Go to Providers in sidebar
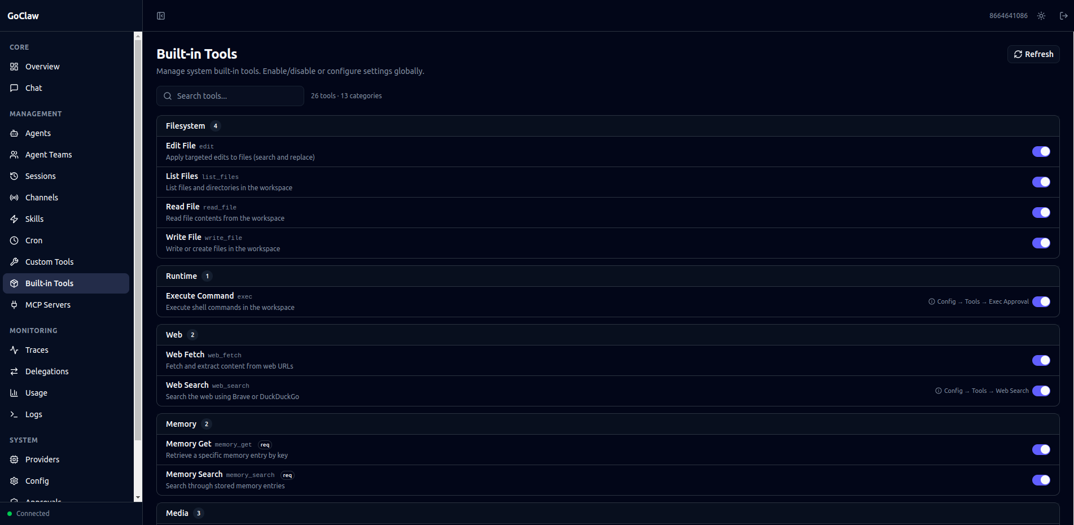The image size is (1074, 525). pyautogui.click(x=42, y=460)
